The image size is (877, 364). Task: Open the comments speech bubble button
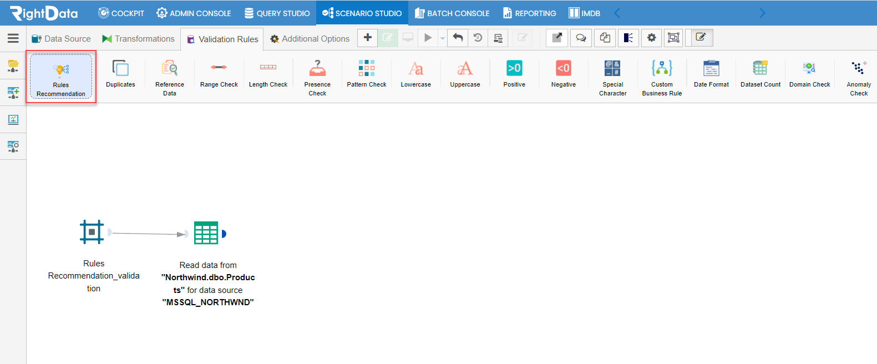pyautogui.click(x=581, y=38)
